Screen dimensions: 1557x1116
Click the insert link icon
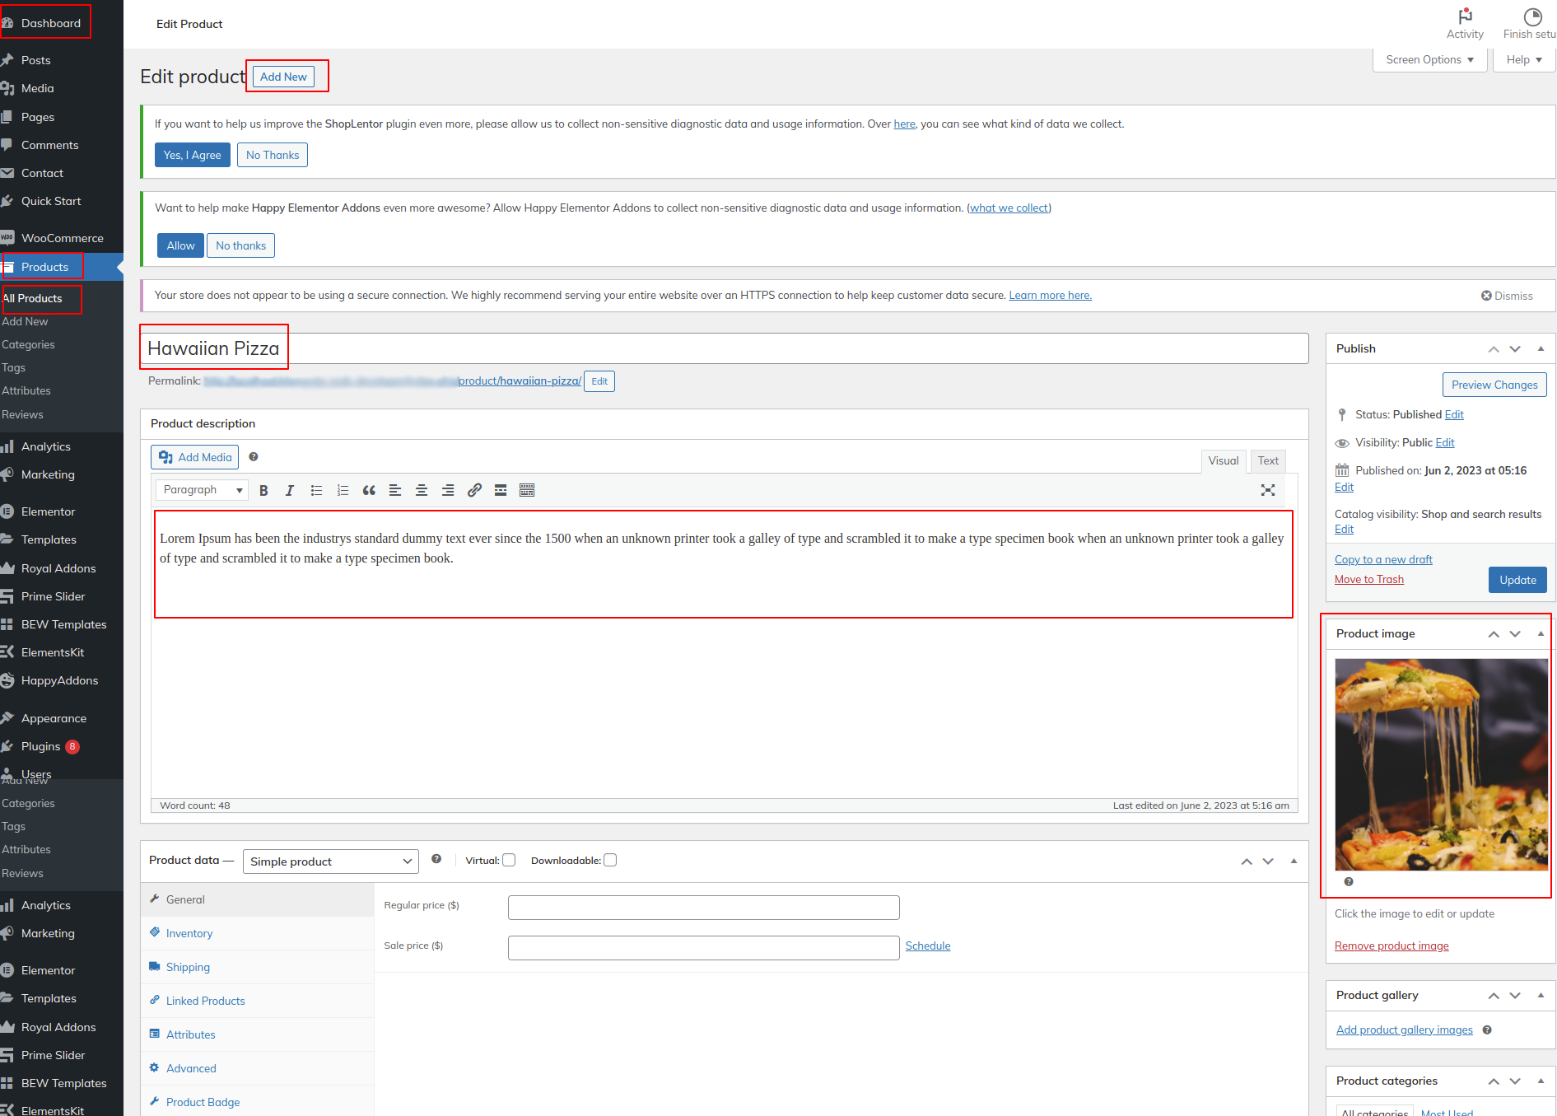point(474,491)
